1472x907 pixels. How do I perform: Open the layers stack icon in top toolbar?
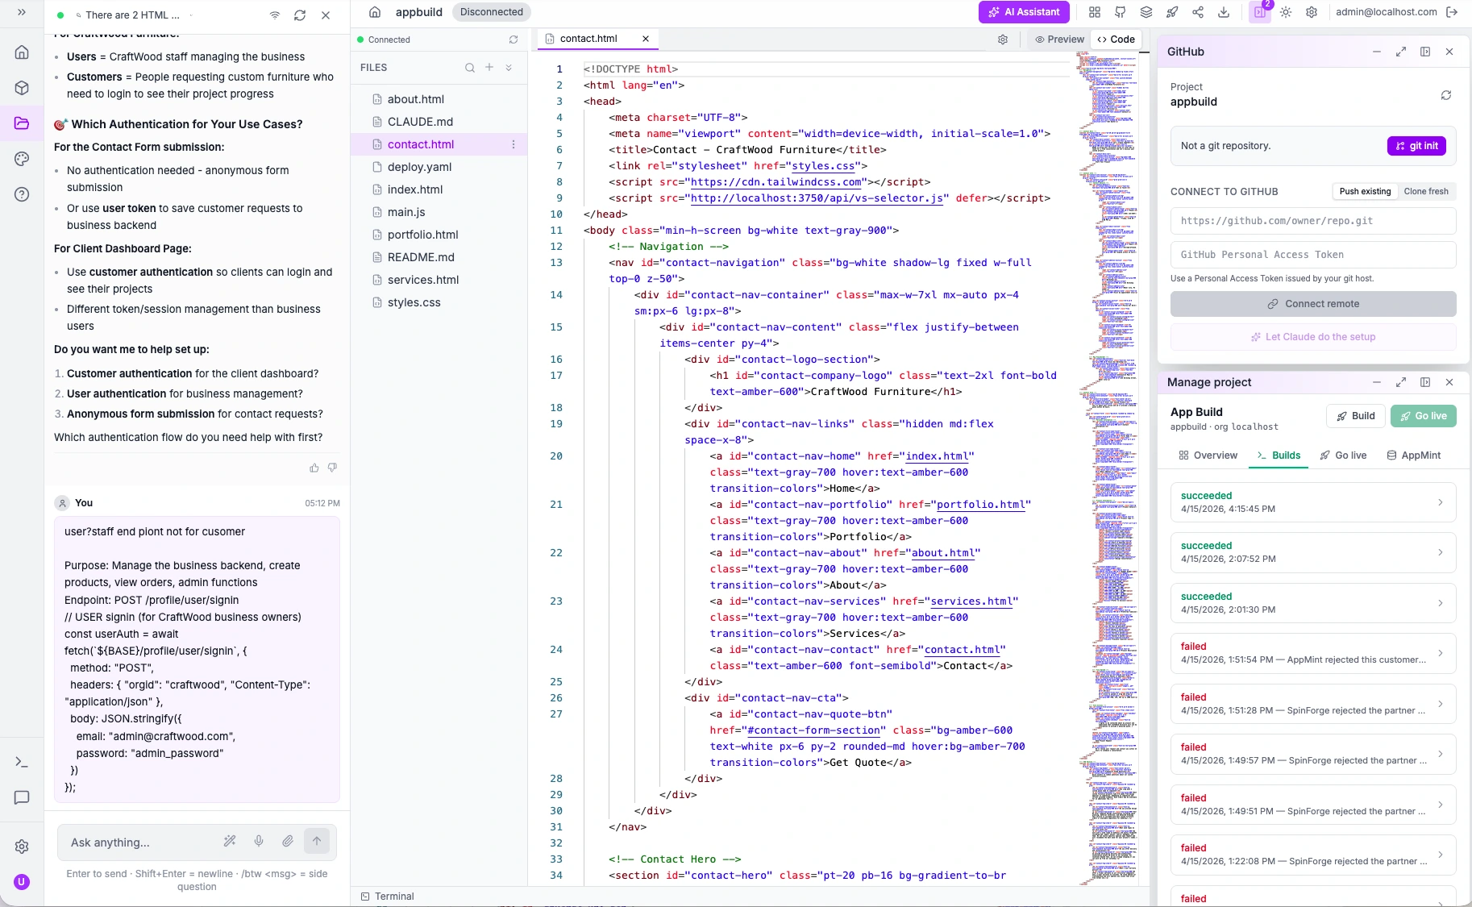(x=1146, y=12)
